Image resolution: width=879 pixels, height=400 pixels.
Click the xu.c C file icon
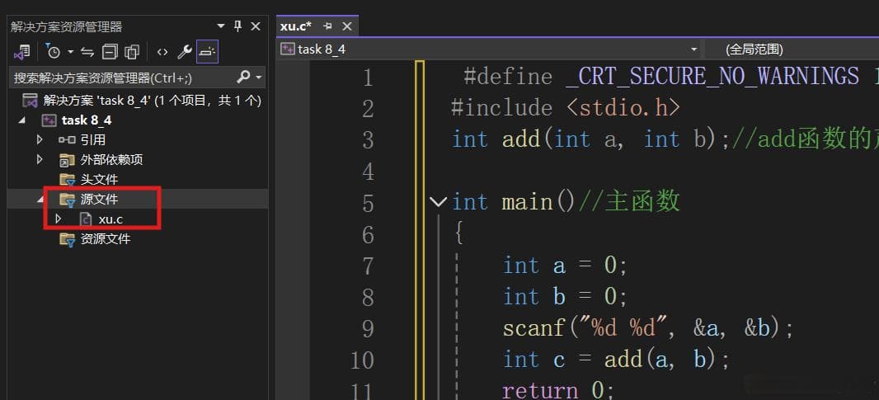coord(86,219)
